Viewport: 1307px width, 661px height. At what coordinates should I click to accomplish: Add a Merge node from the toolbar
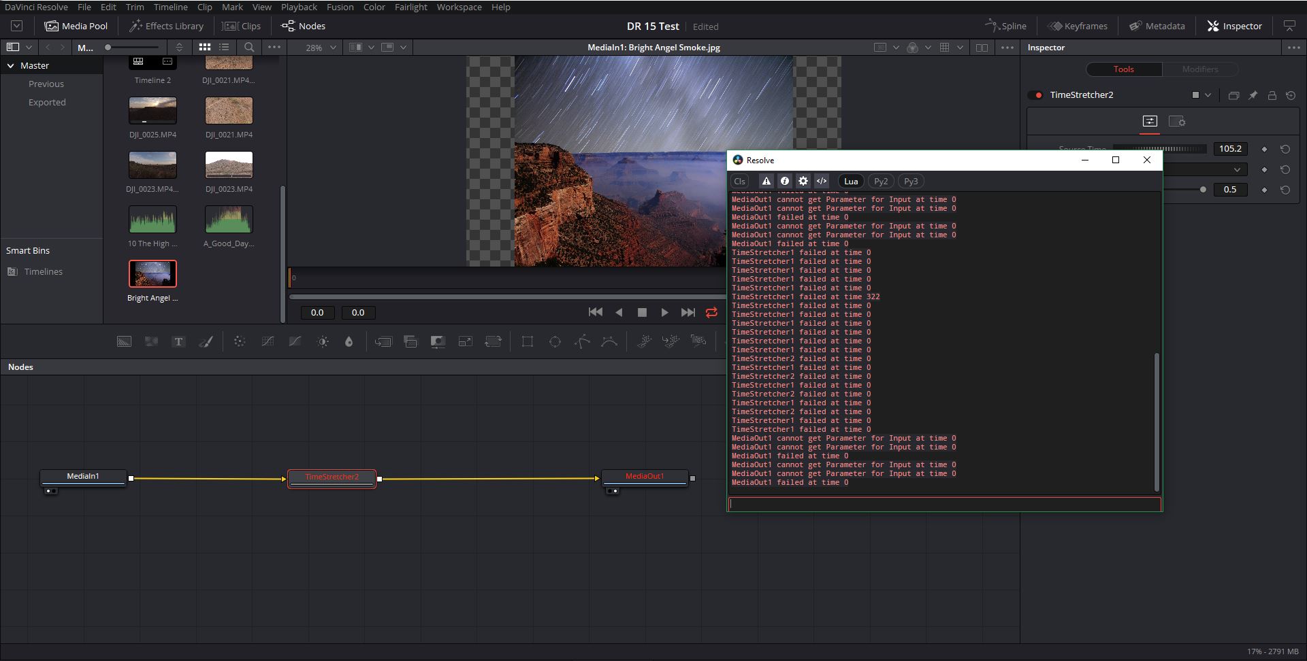[x=383, y=341]
